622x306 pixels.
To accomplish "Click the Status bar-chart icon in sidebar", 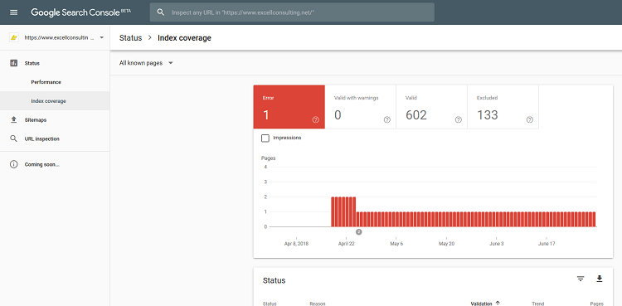I will pyautogui.click(x=14, y=63).
